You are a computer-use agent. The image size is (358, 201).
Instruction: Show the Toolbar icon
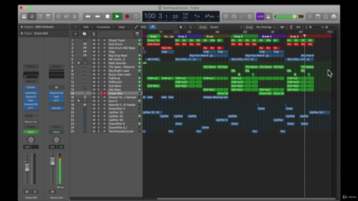(x=48, y=16)
